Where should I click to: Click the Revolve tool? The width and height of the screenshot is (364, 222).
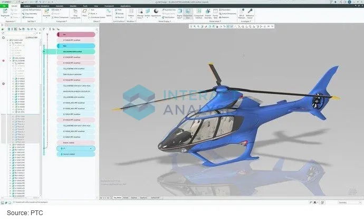[x=119, y=17]
